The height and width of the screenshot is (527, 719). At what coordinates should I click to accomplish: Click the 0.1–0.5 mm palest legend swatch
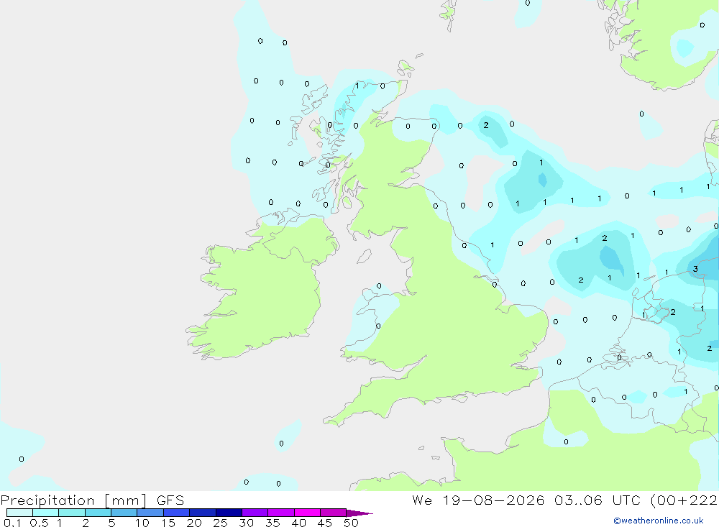coord(19,513)
